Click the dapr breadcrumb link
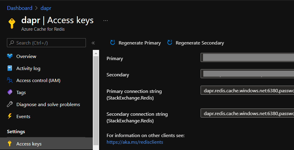The width and height of the screenshot is (294, 150). [x=46, y=8]
